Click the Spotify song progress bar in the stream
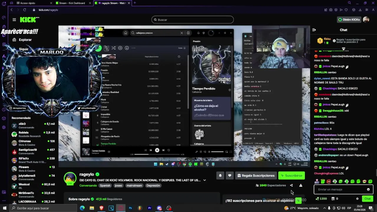Image resolution: width=377 pixels, height=212 pixels. point(157,154)
